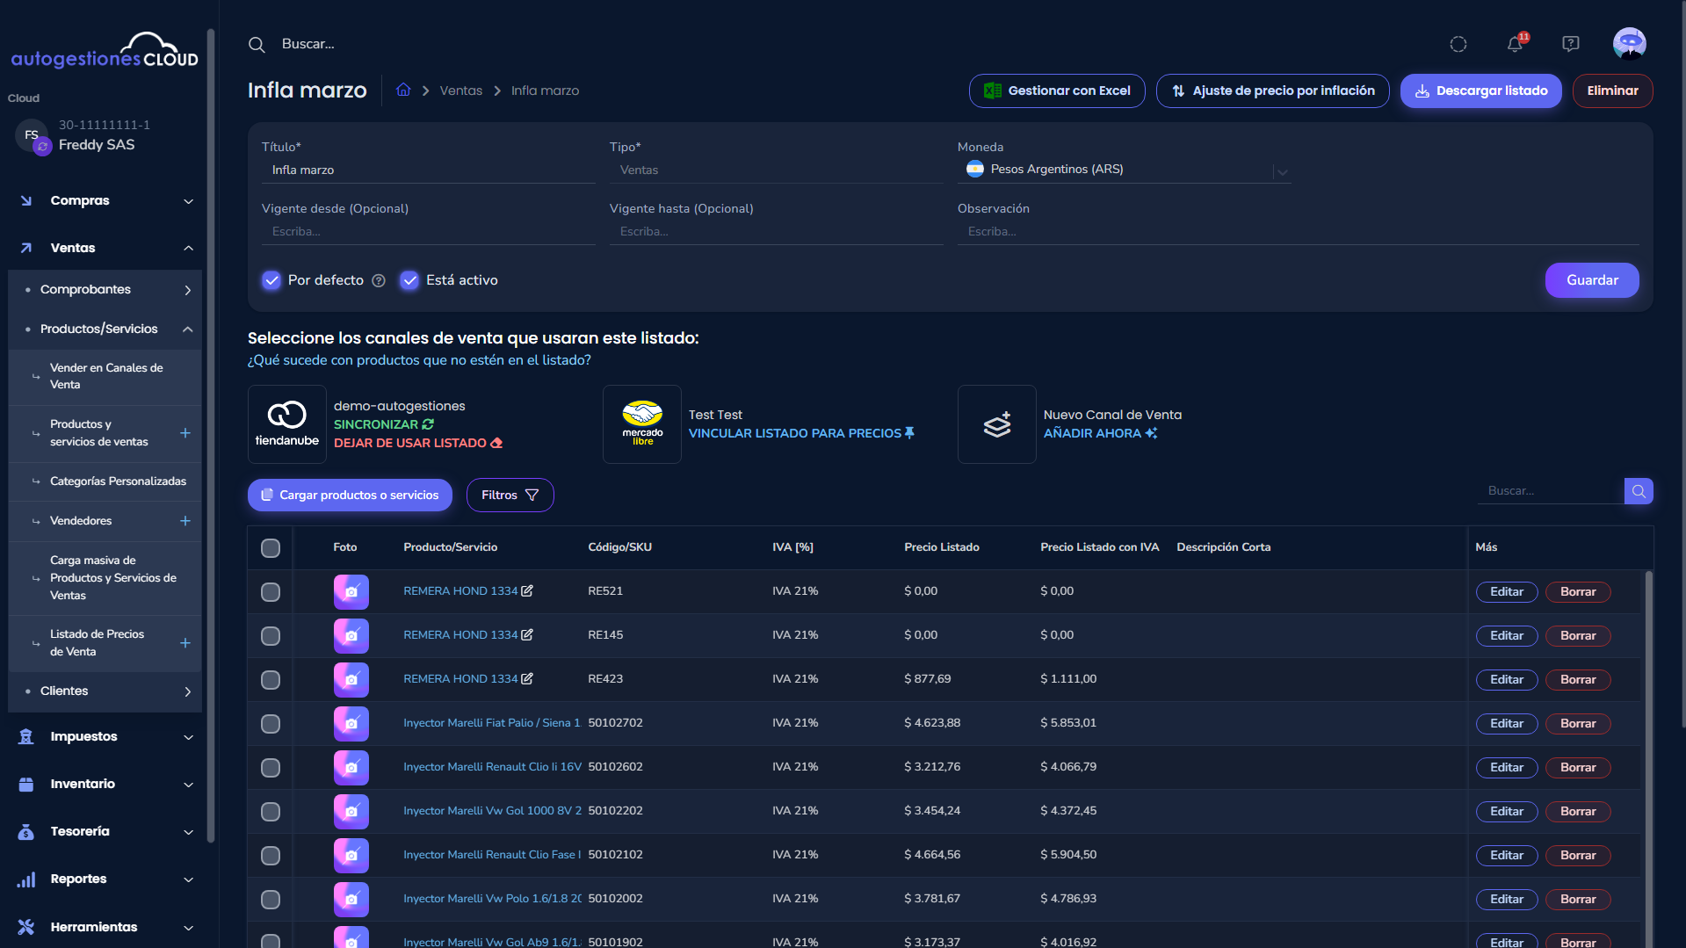Expand the Comprobantes submenu

[106, 289]
